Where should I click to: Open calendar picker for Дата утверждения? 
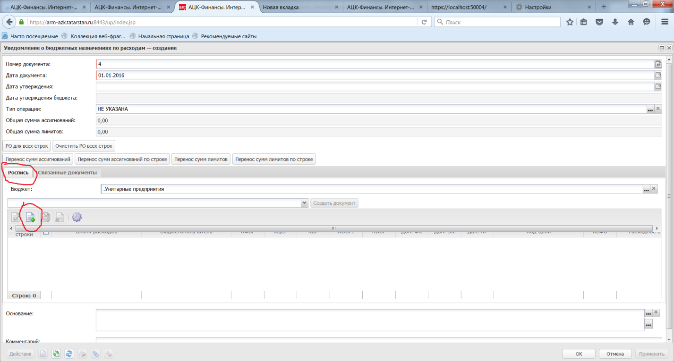click(x=657, y=86)
